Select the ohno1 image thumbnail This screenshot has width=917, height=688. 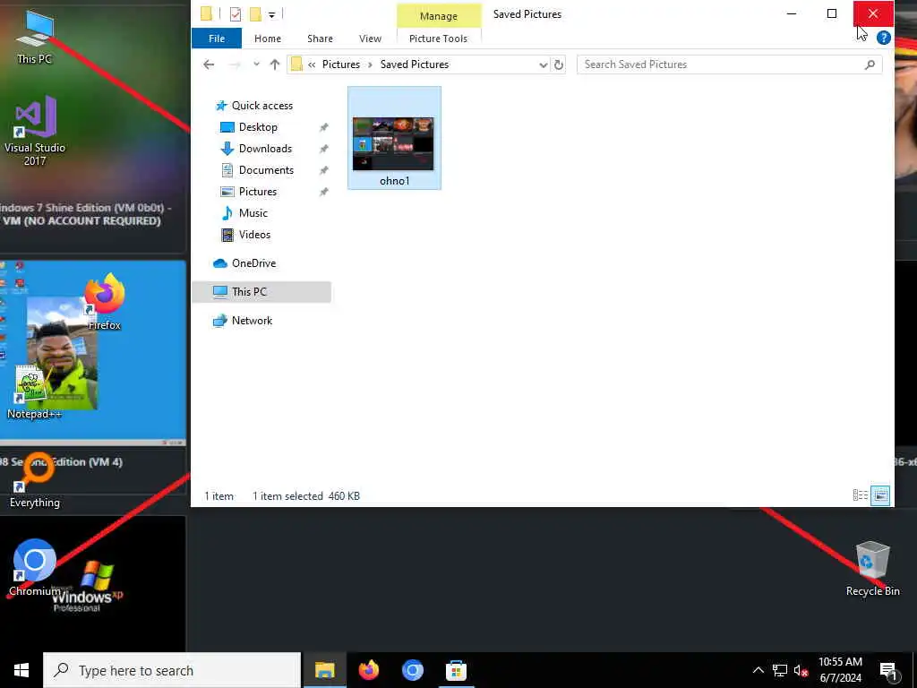pos(393,144)
